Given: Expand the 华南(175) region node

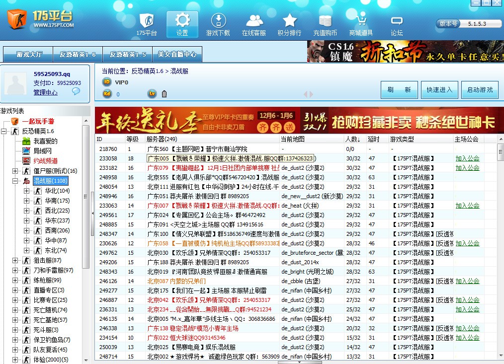Looking at the screenshot, I should (26, 201).
